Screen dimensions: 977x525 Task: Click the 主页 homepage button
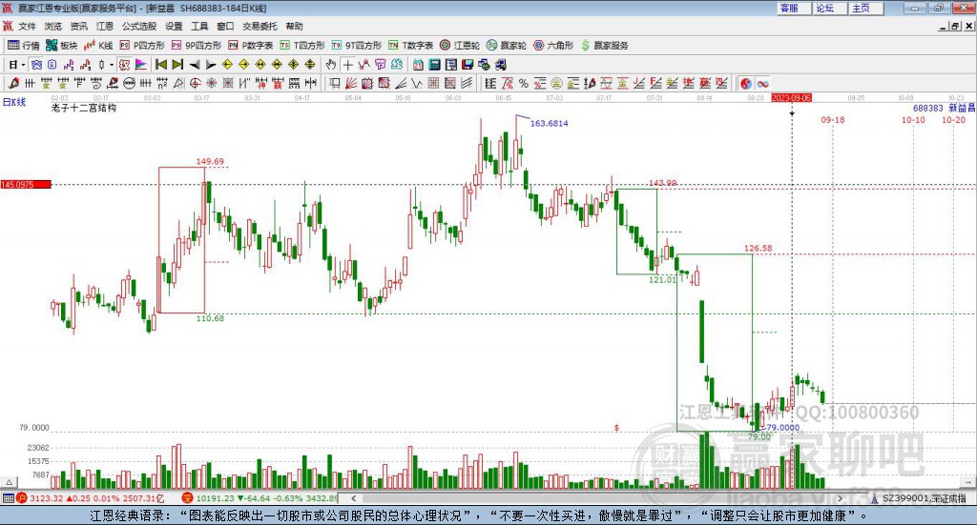[866, 8]
